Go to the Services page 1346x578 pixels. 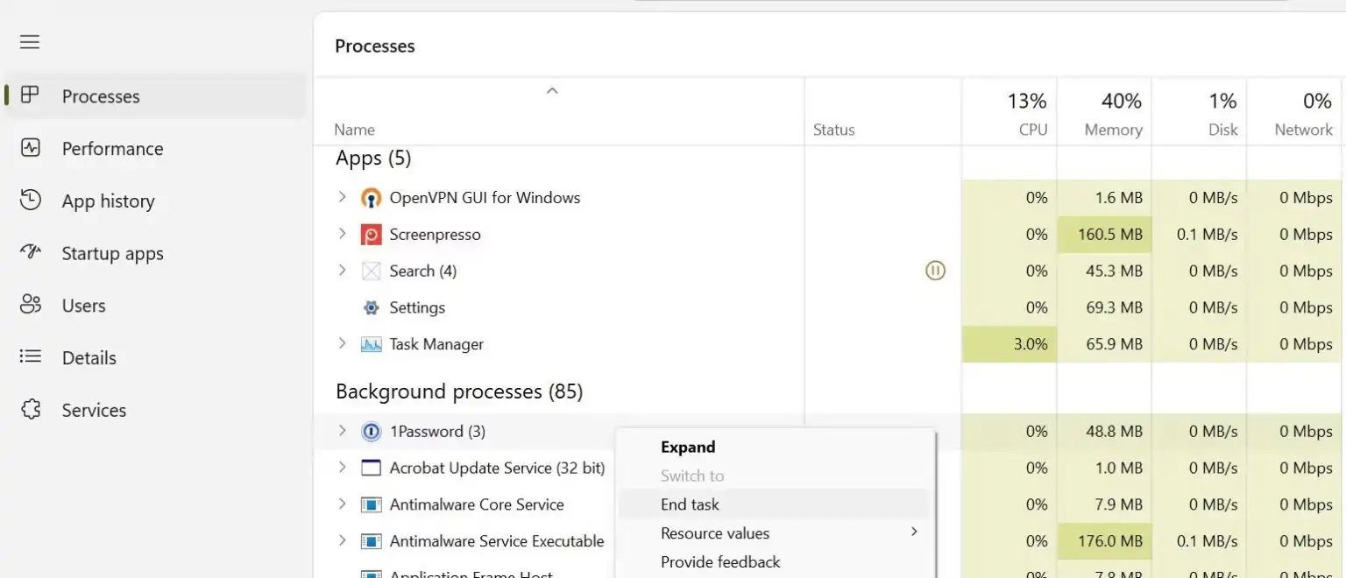94,411
